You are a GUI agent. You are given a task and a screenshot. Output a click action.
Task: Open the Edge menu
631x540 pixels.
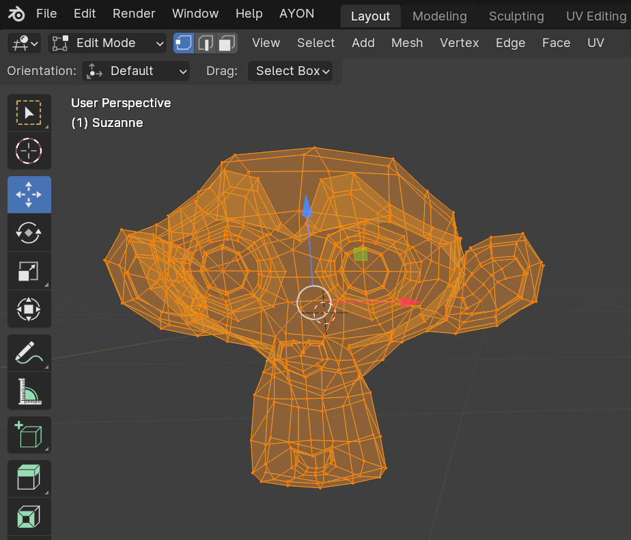[510, 43]
